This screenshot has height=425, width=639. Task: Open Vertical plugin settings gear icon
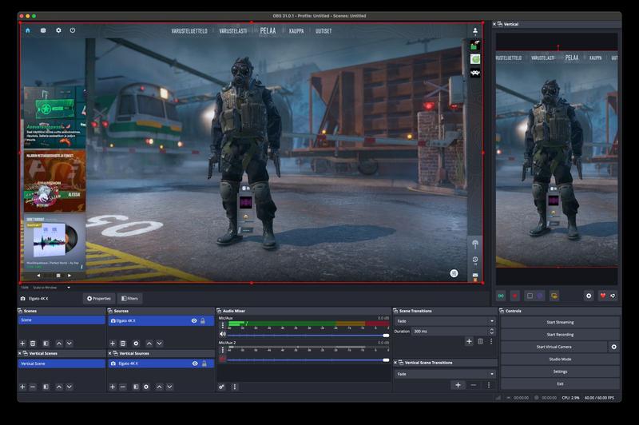point(589,296)
